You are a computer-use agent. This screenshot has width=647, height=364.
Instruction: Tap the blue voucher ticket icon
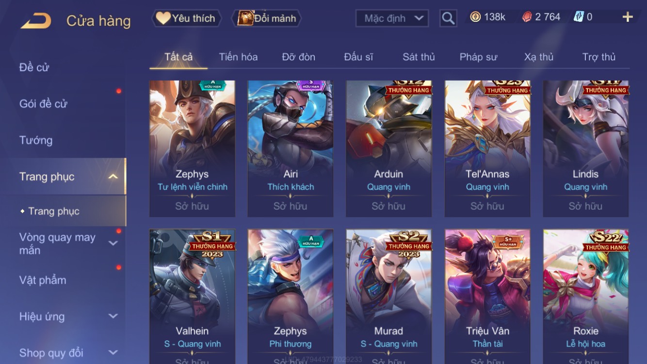(x=579, y=17)
